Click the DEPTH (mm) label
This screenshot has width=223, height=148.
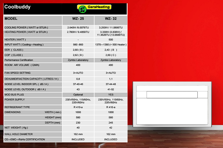pyautogui.click(x=53, y=123)
